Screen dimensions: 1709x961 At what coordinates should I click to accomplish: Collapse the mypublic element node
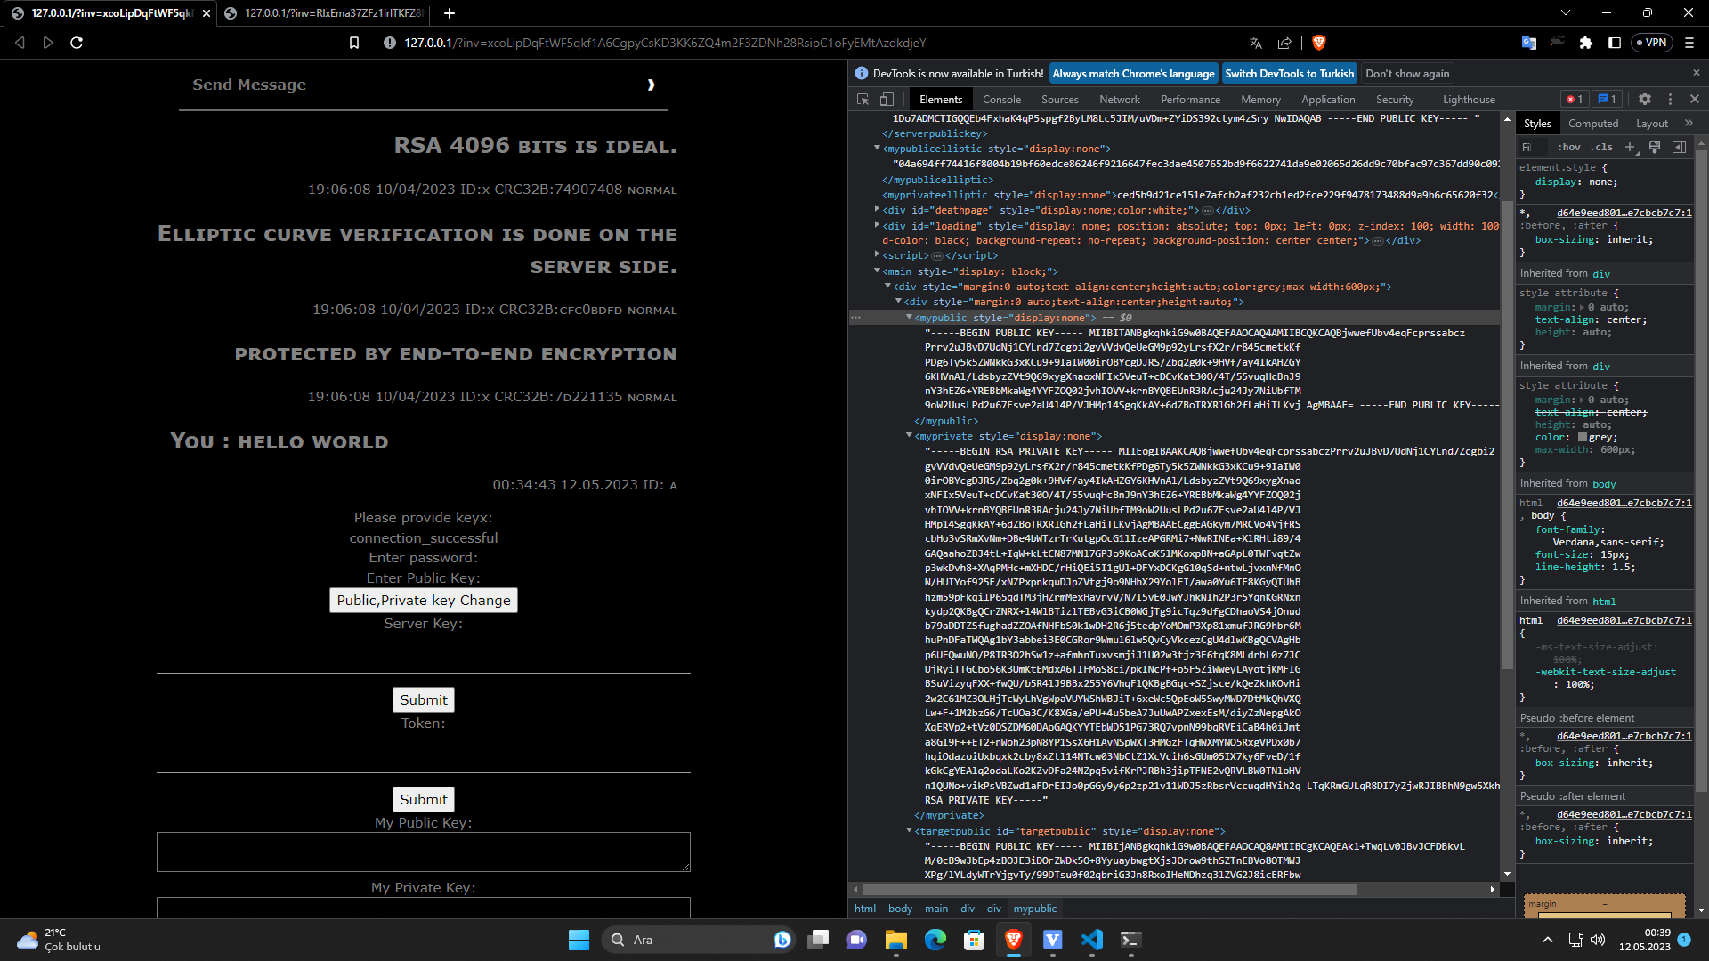click(909, 318)
